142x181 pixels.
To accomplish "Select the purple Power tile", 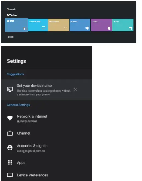I will [101, 25].
